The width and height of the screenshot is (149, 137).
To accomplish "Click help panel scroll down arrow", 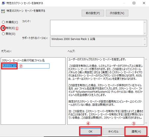I will 146,123.
